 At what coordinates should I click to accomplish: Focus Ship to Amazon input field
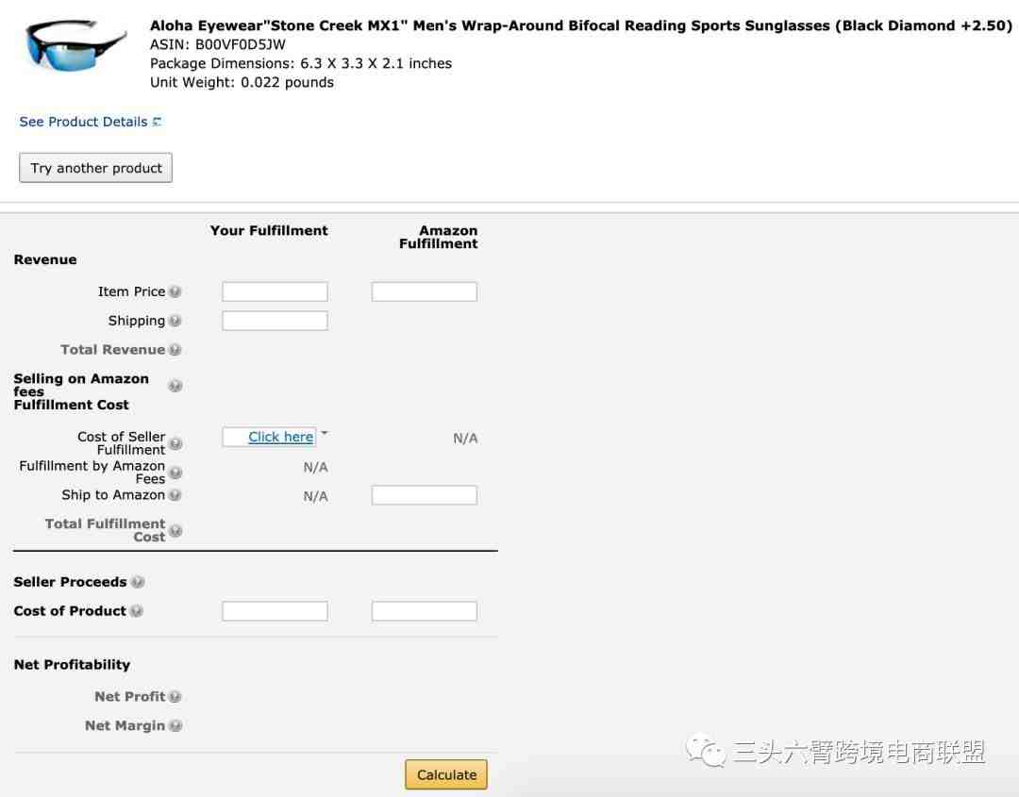coord(425,495)
